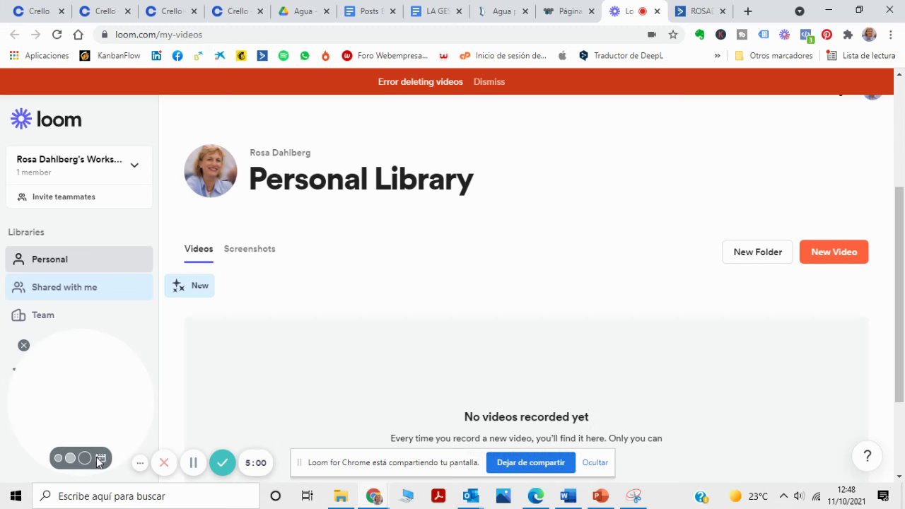This screenshot has width=905, height=509.
Task: Open WhatsApp bookmark icon
Action: (305, 56)
